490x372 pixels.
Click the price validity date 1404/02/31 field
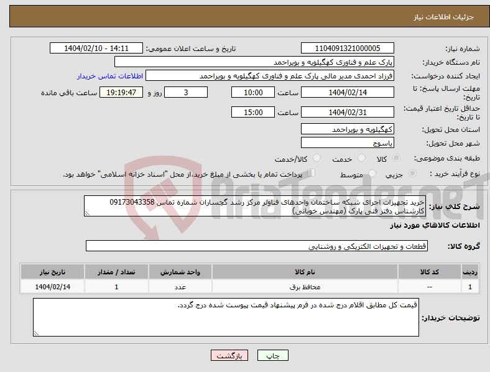[347, 112]
